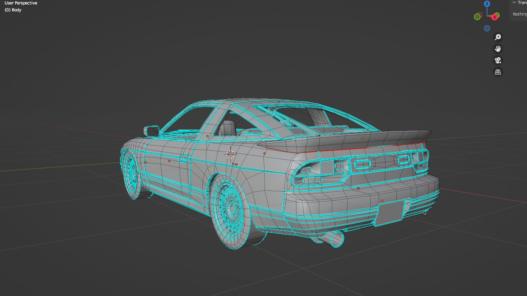Click the green outlined negative Y gizmo circle
The image size is (527, 296).
(x=477, y=17)
